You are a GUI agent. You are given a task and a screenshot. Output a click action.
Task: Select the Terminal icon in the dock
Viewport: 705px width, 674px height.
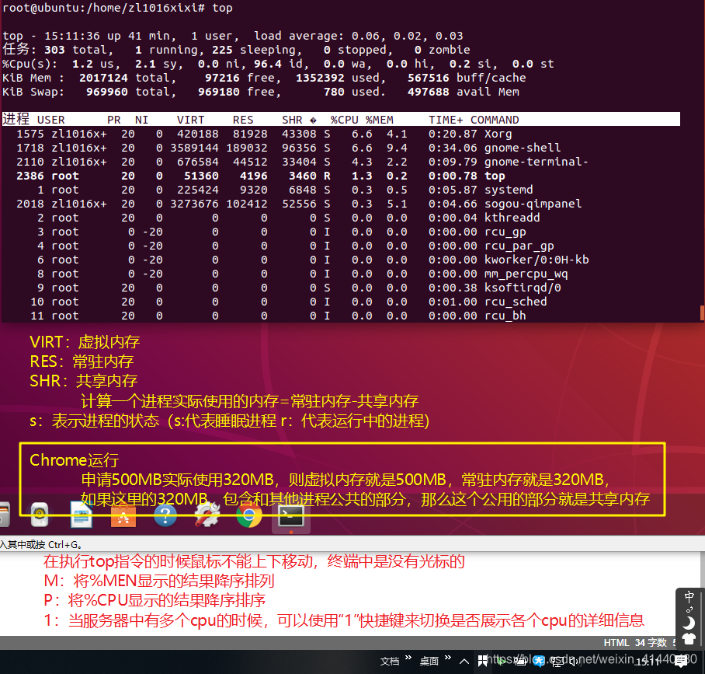tap(291, 516)
